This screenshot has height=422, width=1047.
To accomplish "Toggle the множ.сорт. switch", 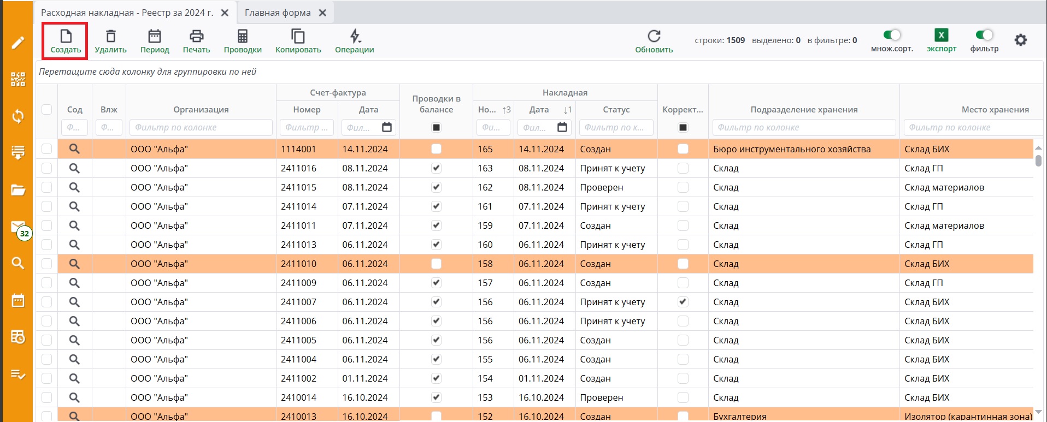I will (892, 35).
